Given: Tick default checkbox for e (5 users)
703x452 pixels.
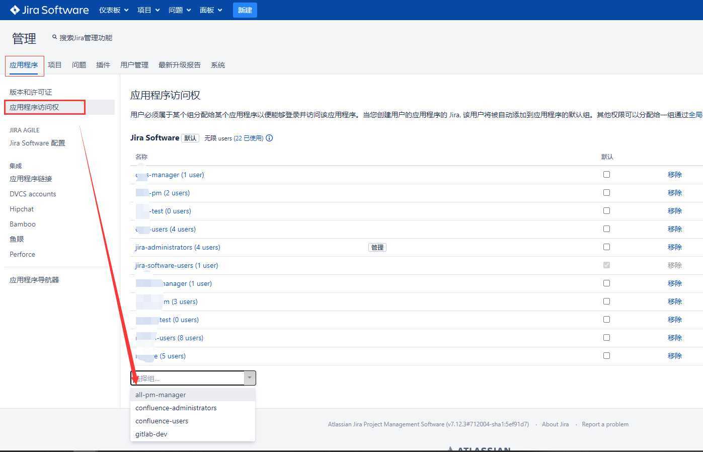Looking at the screenshot, I should click(x=606, y=355).
